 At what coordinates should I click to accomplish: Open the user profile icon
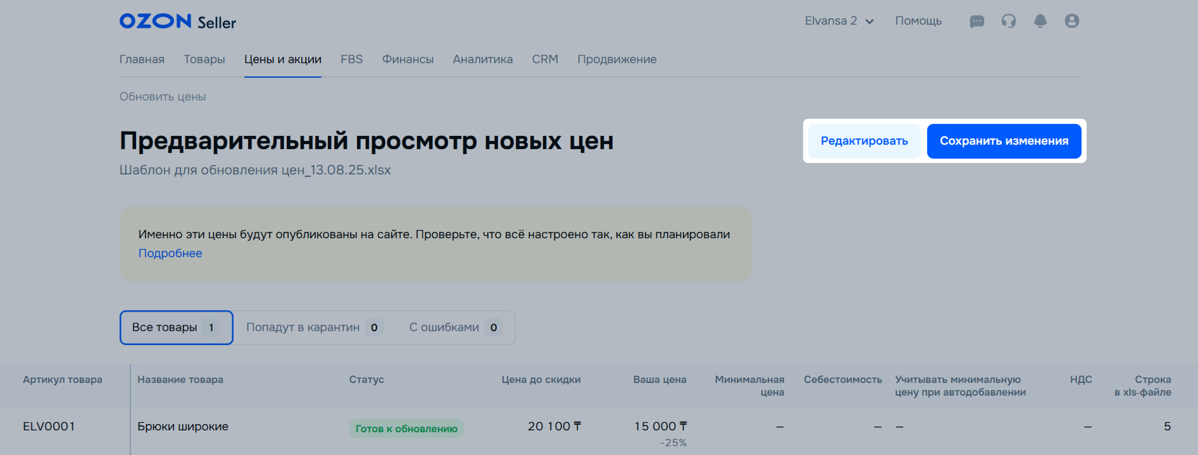point(1071,21)
